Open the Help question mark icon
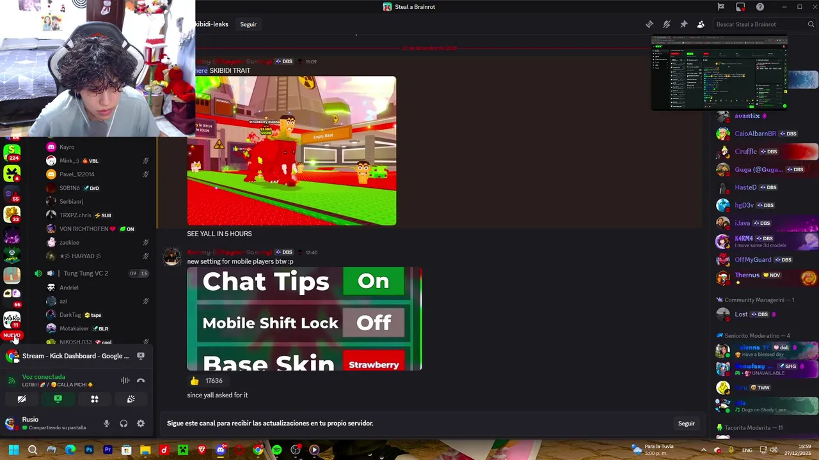 click(760, 7)
